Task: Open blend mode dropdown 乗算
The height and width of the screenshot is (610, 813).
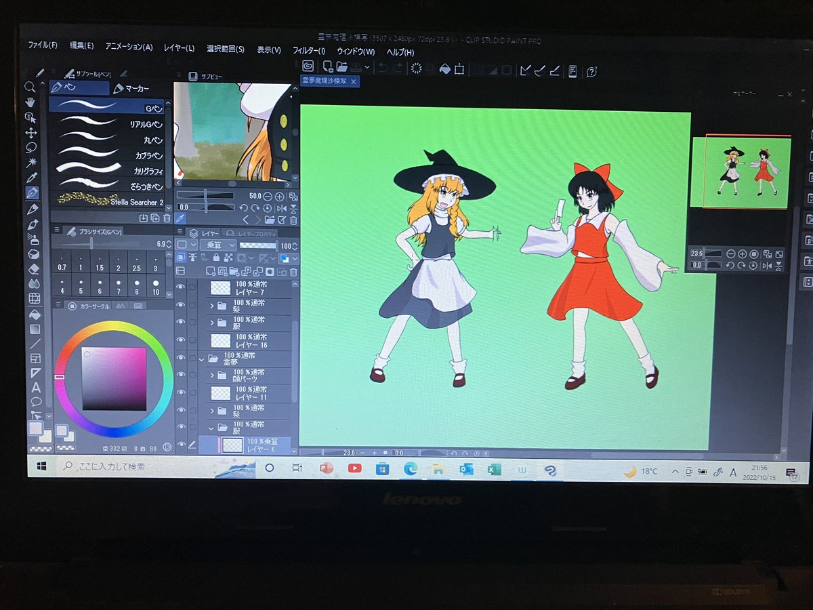Action: 218,245
